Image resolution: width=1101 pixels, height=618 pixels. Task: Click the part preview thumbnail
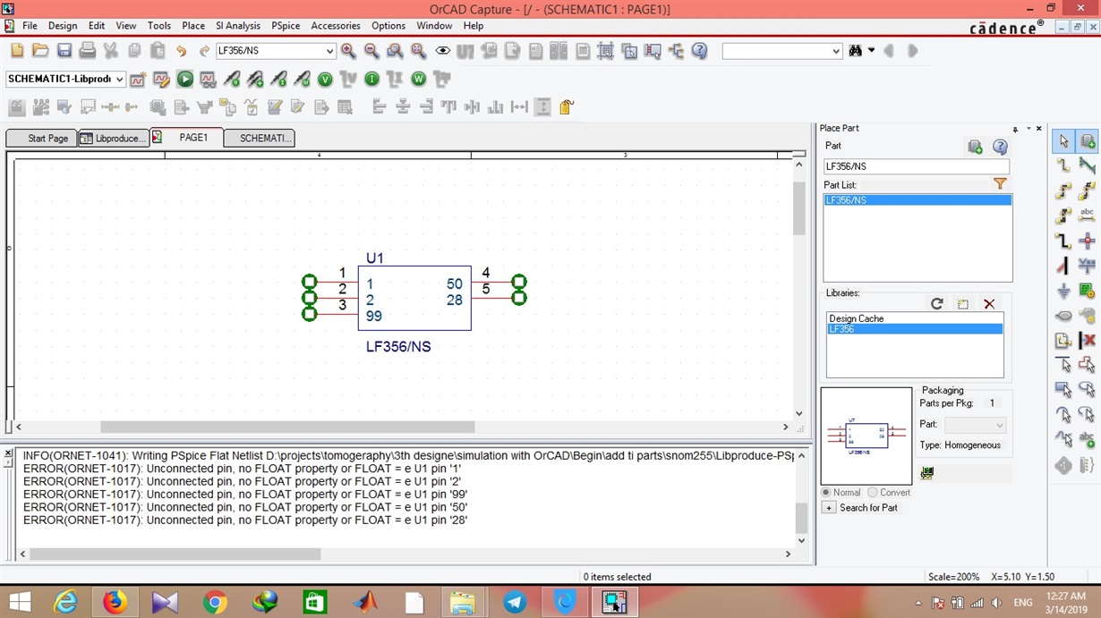(x=866, y=436)
